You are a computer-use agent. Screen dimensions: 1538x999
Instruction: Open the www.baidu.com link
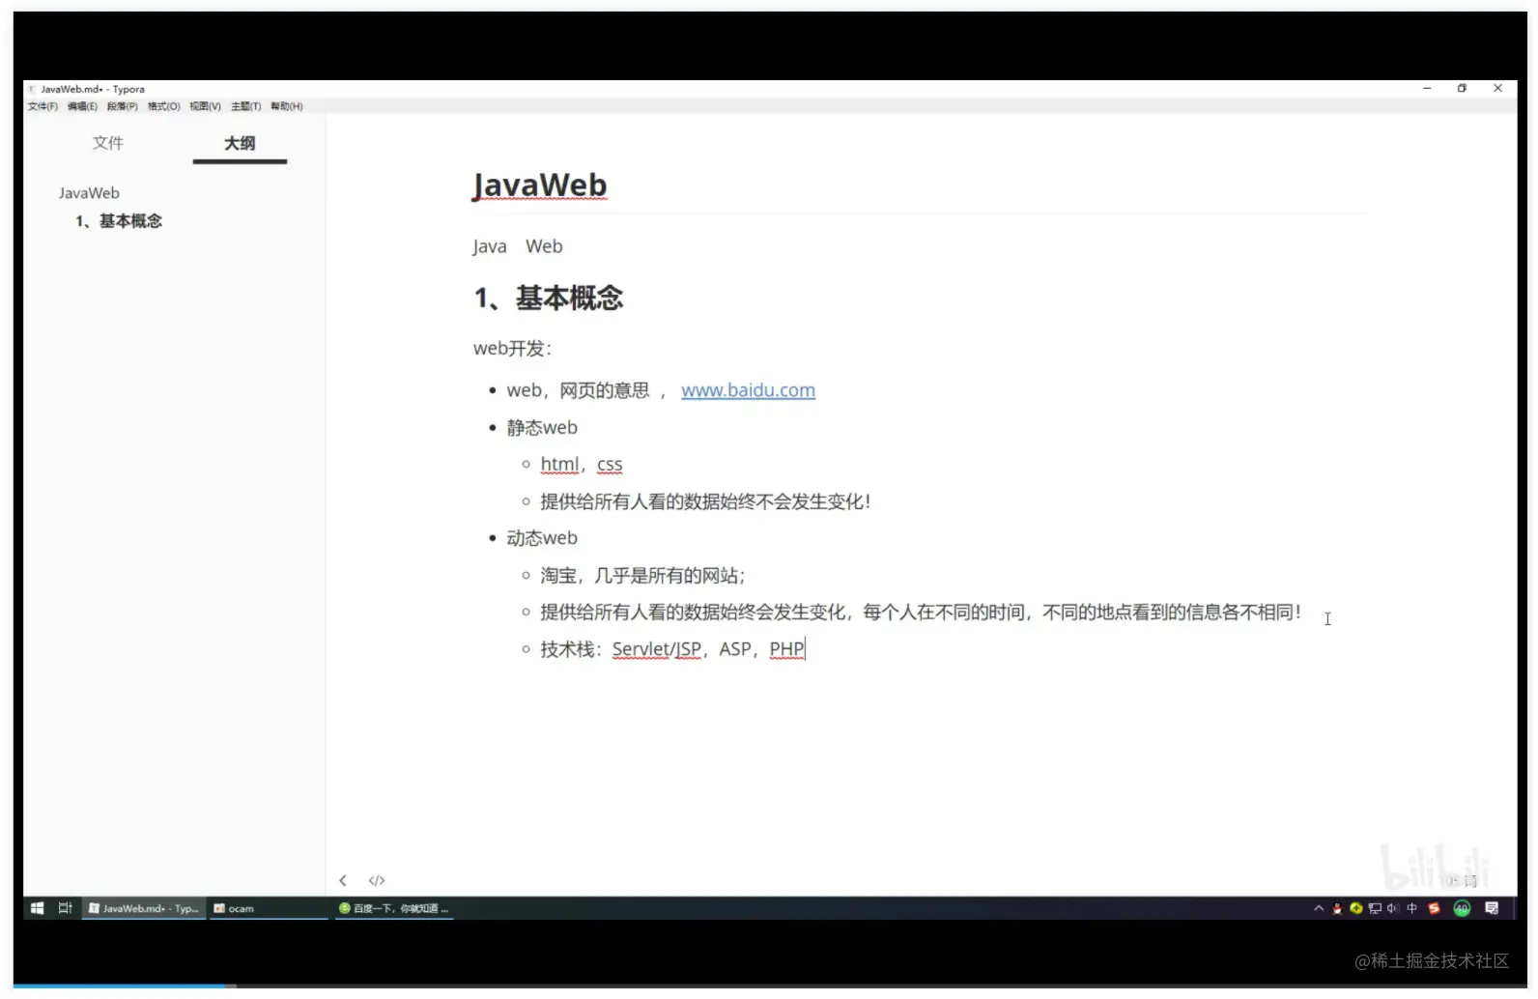(x=748, y=390)
